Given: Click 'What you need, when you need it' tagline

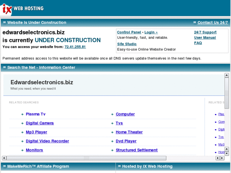Looking at the screenshot, I should click(x=33, y=89).
